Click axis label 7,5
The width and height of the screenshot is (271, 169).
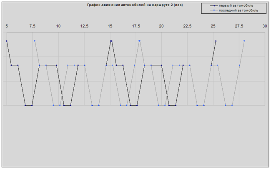tap(33, 26)
